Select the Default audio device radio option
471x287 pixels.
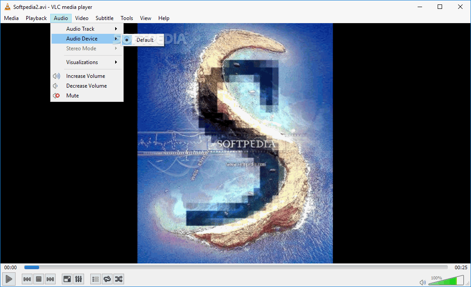[143, 40]
